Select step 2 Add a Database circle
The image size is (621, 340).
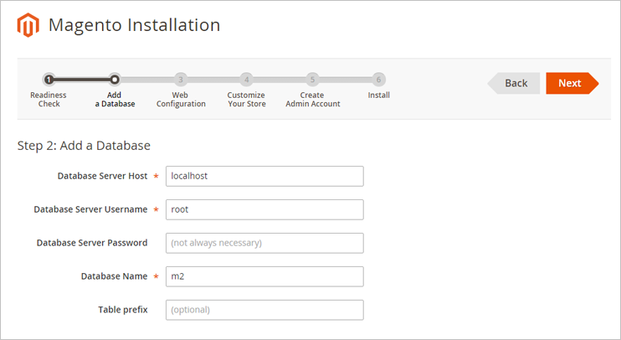115,80
